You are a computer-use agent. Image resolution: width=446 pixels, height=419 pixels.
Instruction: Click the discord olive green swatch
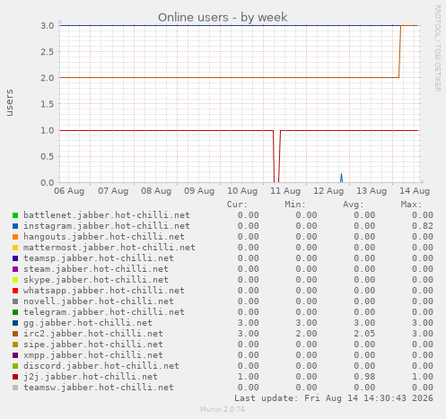15,366
